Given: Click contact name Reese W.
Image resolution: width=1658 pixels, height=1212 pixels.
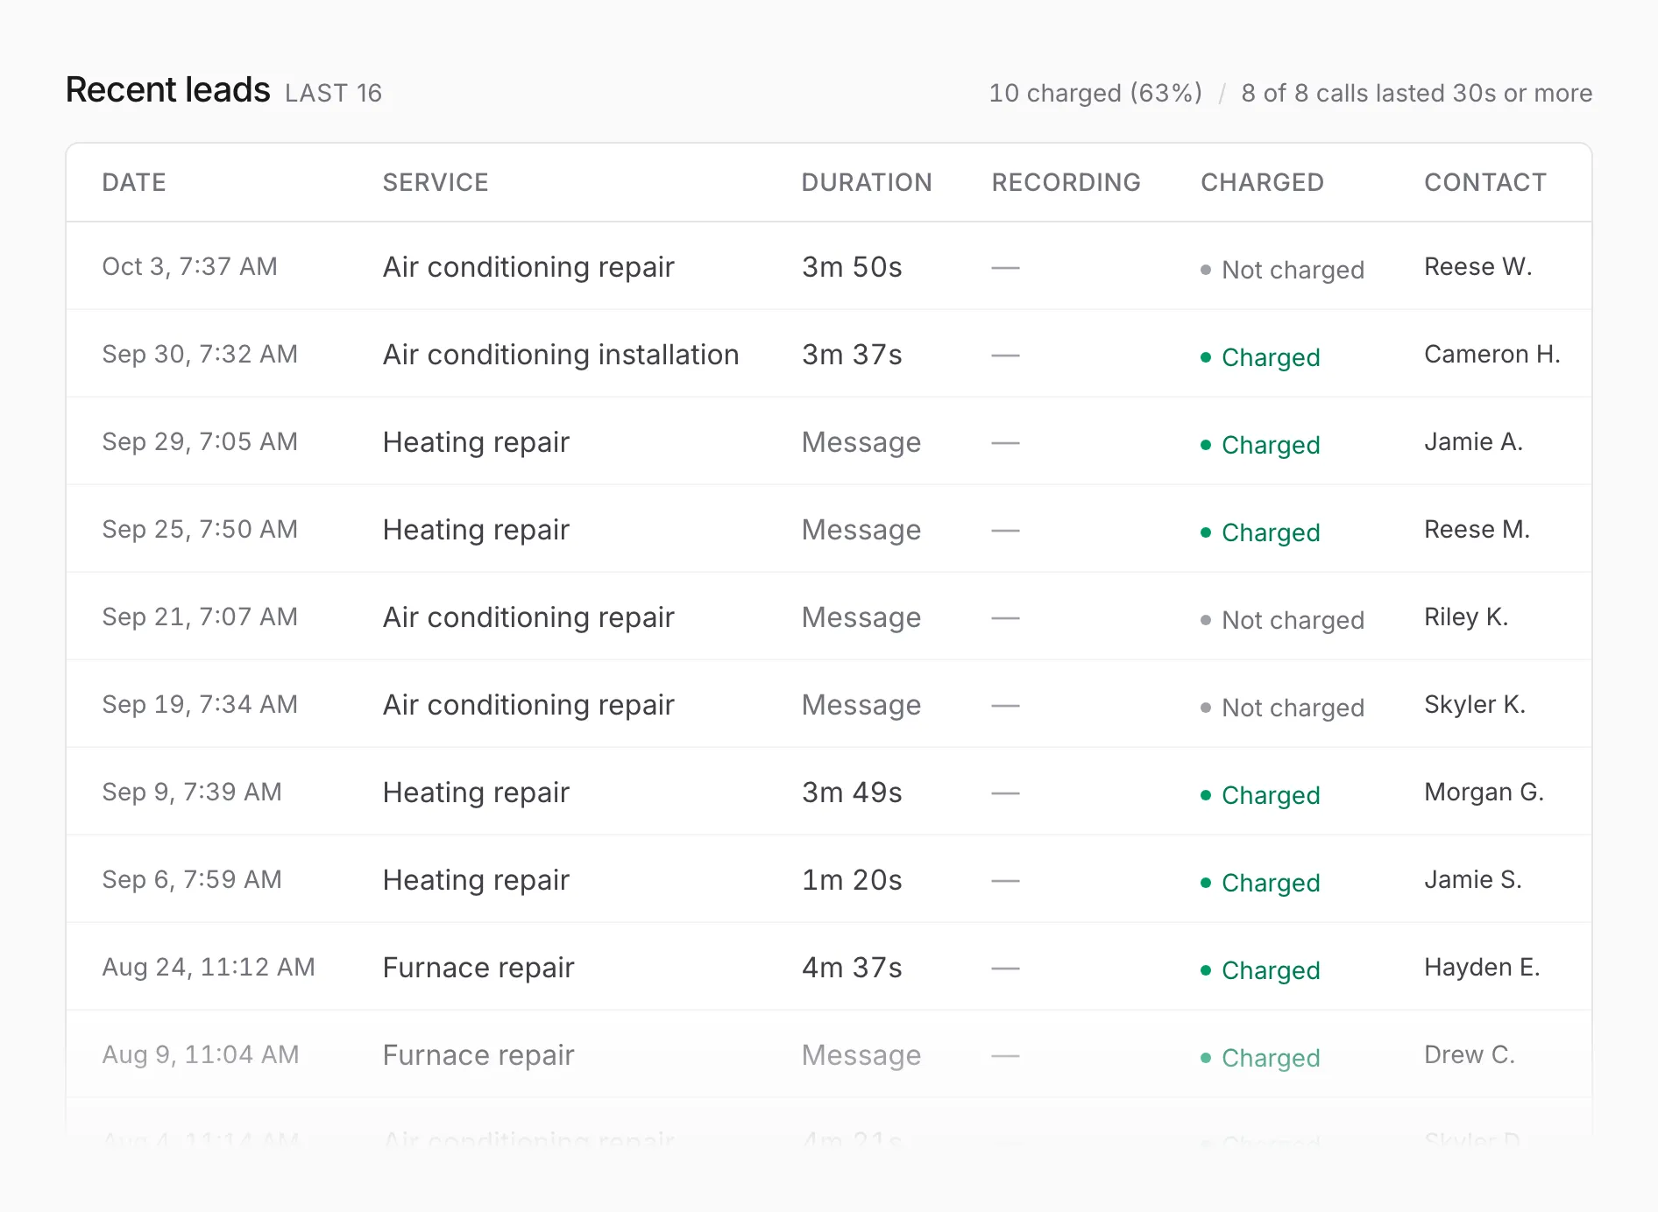Looking at the screenshot, I should (1478, 266).
